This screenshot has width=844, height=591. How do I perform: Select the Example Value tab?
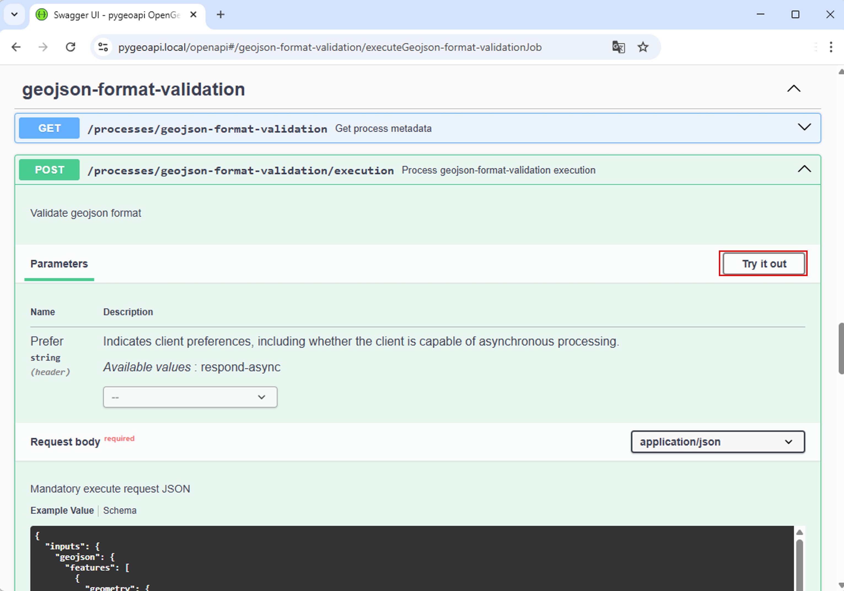click(62, 511)
